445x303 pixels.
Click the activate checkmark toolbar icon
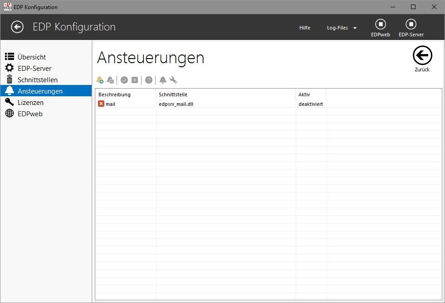point(124,80)
